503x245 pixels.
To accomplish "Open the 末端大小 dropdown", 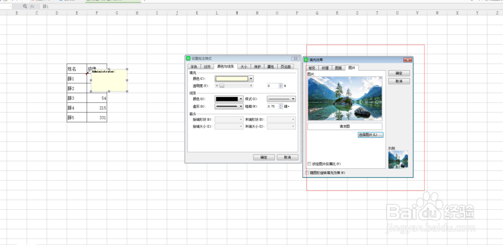I will coord(281,127).
